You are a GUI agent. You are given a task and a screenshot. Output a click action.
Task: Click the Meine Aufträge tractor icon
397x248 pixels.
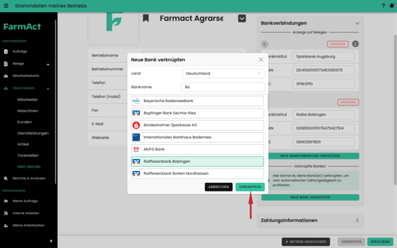(x=6, y=201)
